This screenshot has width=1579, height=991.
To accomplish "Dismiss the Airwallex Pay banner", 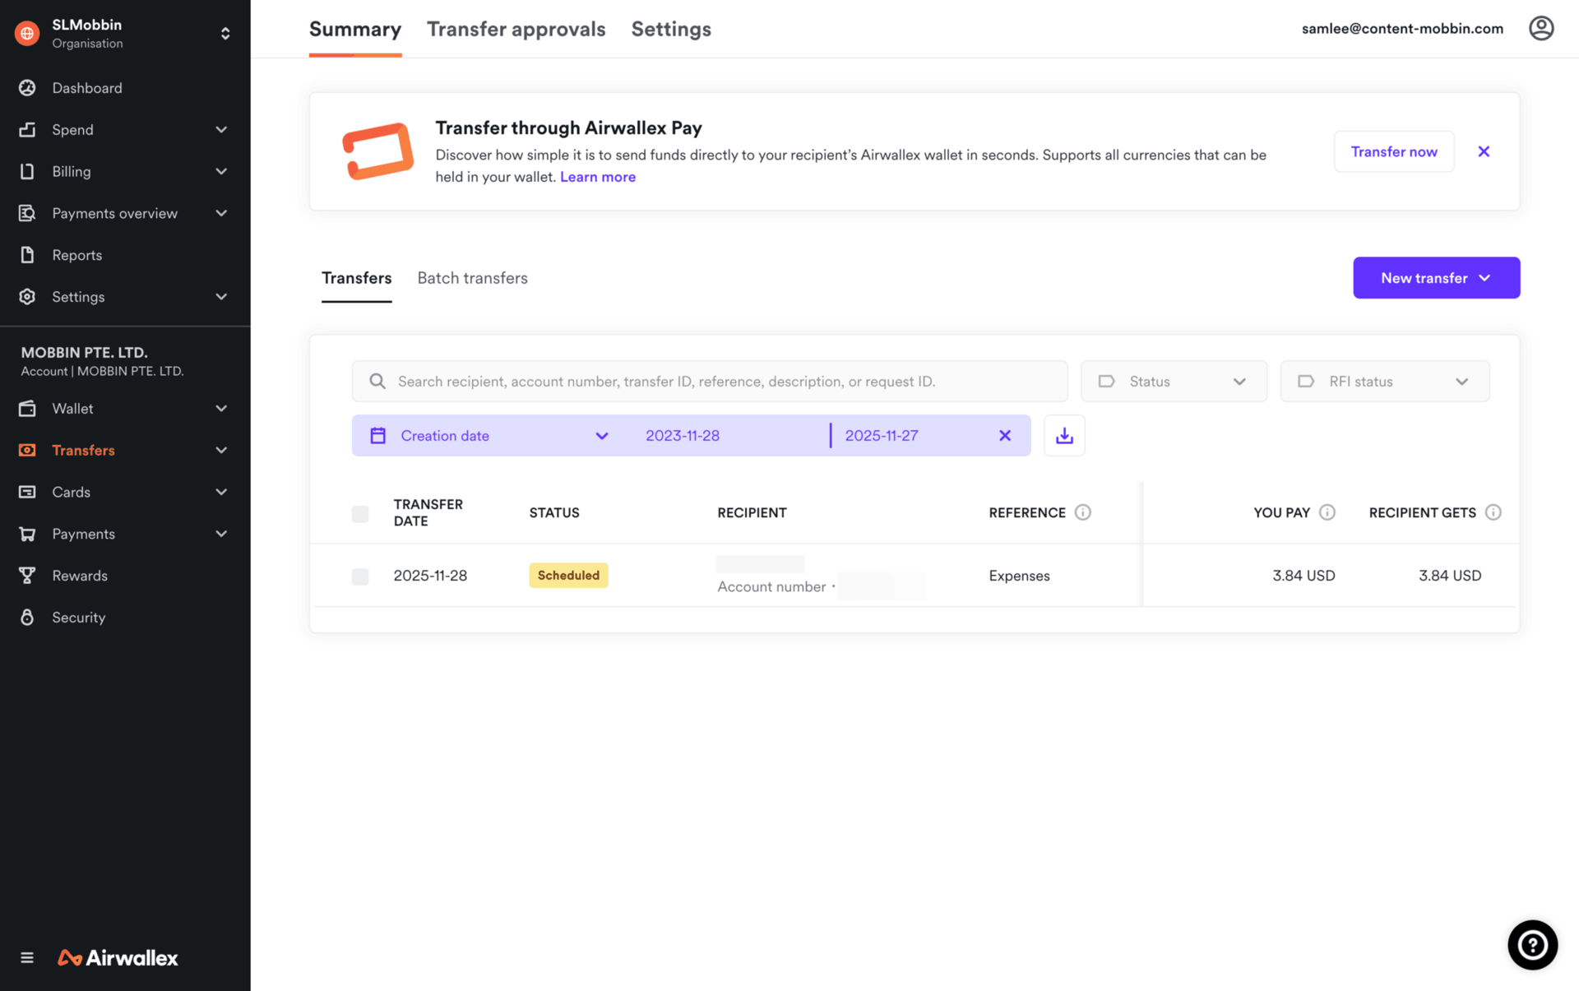I will (x=1484, y=151).
